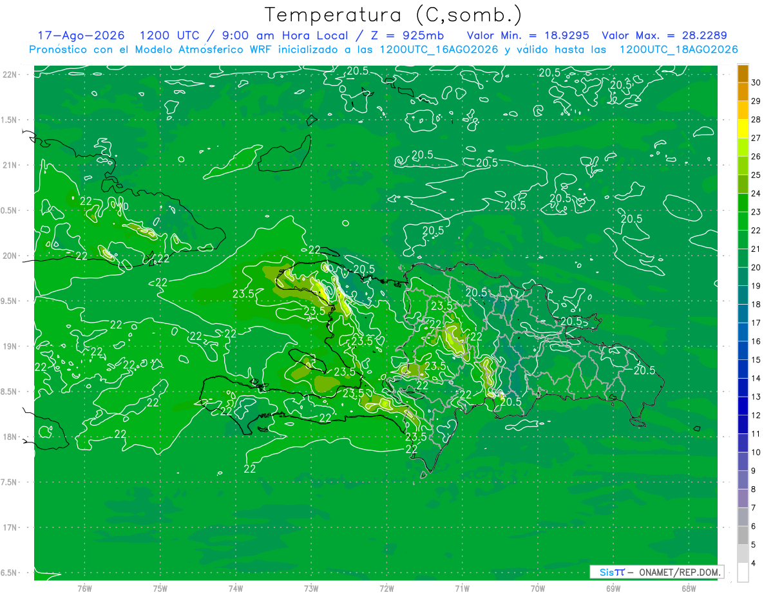Screen dimensions: 773x597
Task: Click longitude axis label "70W"
Action: [x=538, y=589]
